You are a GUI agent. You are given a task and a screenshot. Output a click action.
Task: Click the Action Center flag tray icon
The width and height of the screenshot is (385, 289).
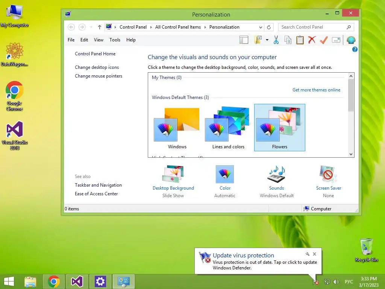(316, 281)
